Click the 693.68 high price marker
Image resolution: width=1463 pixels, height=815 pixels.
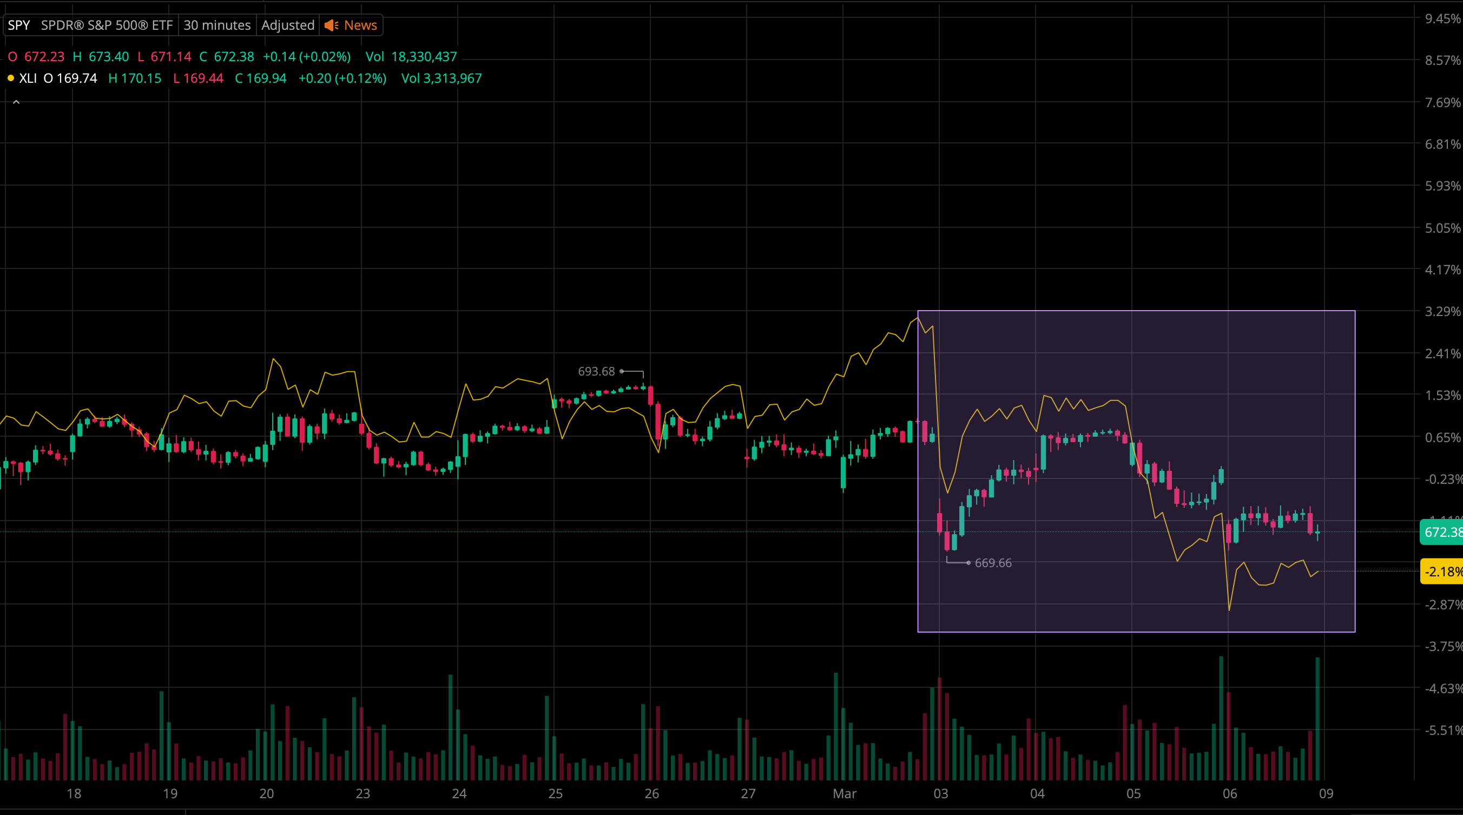pyautogui.click(x=596, y=371)
